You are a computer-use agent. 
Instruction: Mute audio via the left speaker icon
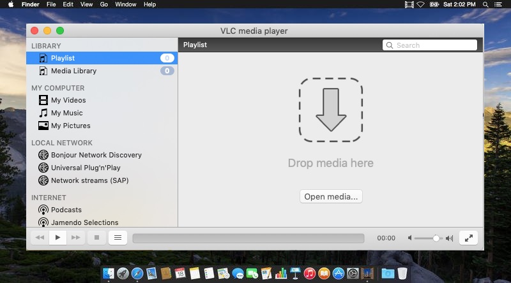tap(409, 238)
